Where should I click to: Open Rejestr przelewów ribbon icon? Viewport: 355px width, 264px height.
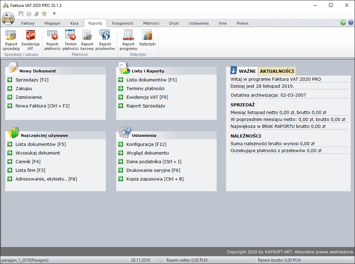(105, 40)
